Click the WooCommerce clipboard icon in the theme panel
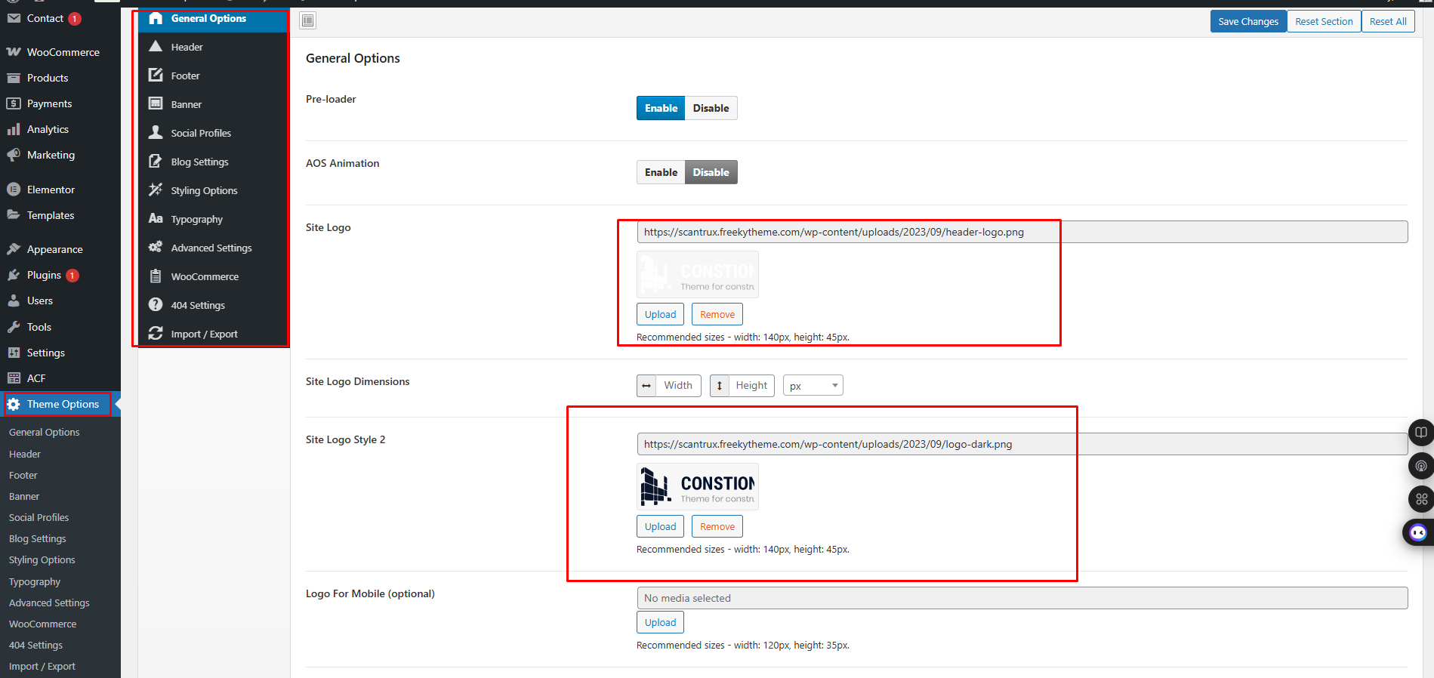 (x=156, y=276)
